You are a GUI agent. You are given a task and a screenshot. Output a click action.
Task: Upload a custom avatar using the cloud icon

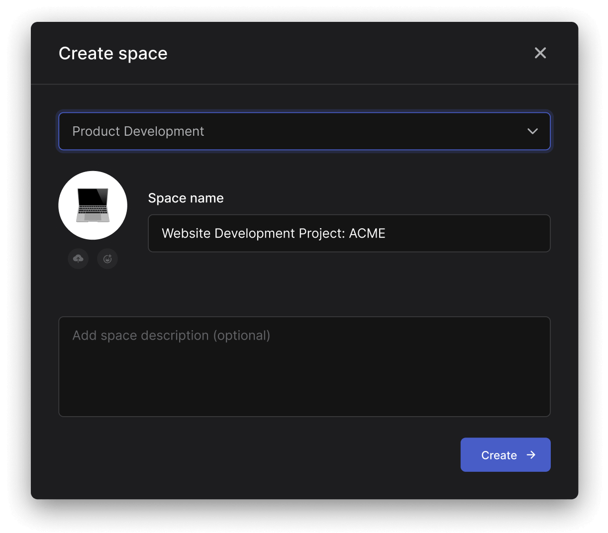(78, 259)
